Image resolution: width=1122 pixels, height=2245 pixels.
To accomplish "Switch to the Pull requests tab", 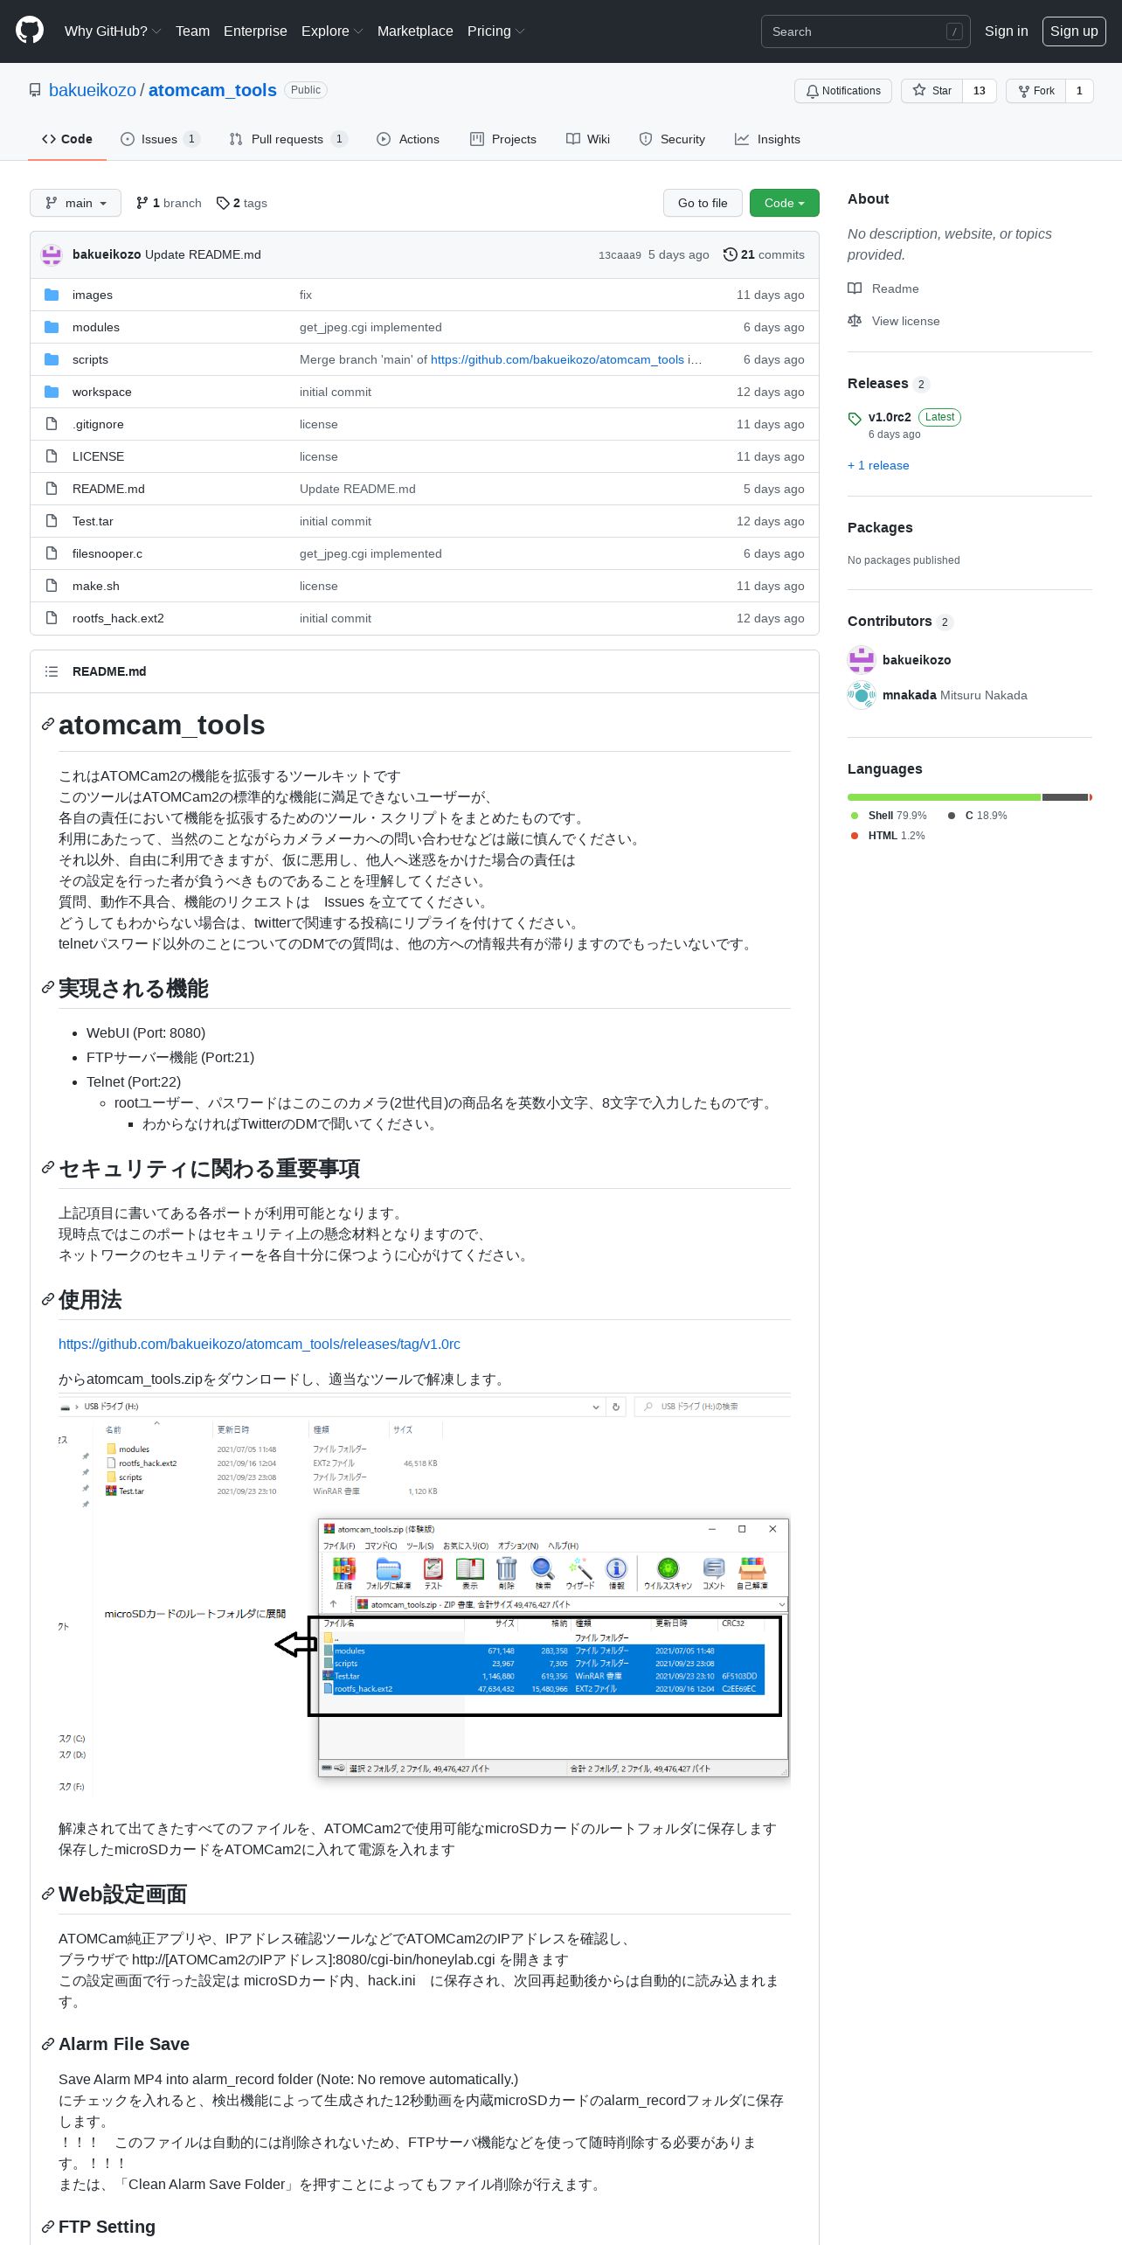I will (x=288, y=139).
